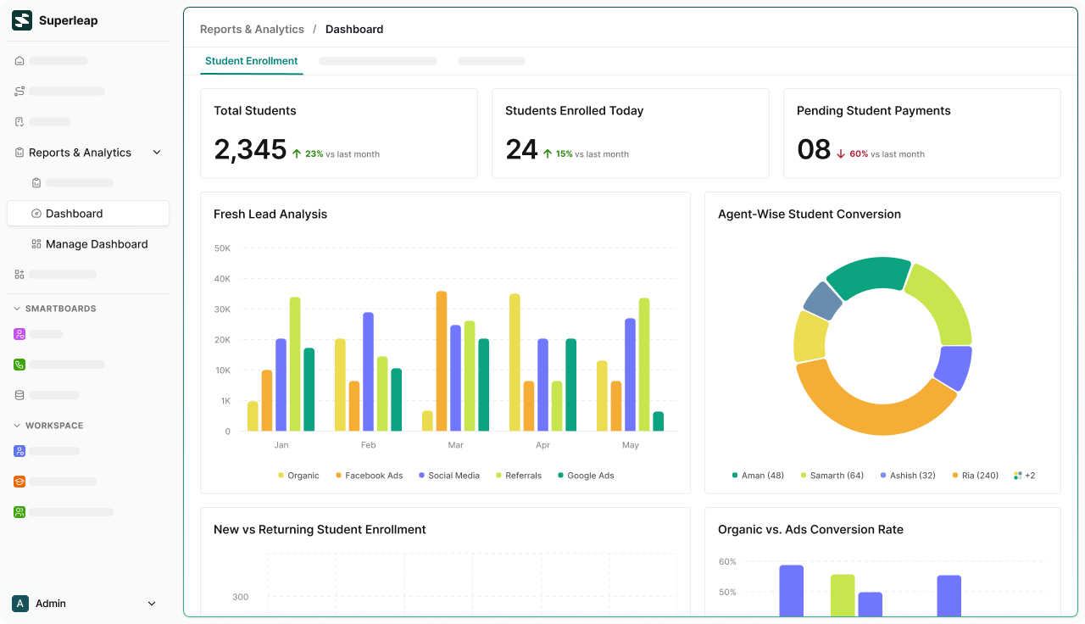Viewport: 1085px width, 624px height.
Task: Toggle the Facebook Ads legend entry
Action: point(369,476)
